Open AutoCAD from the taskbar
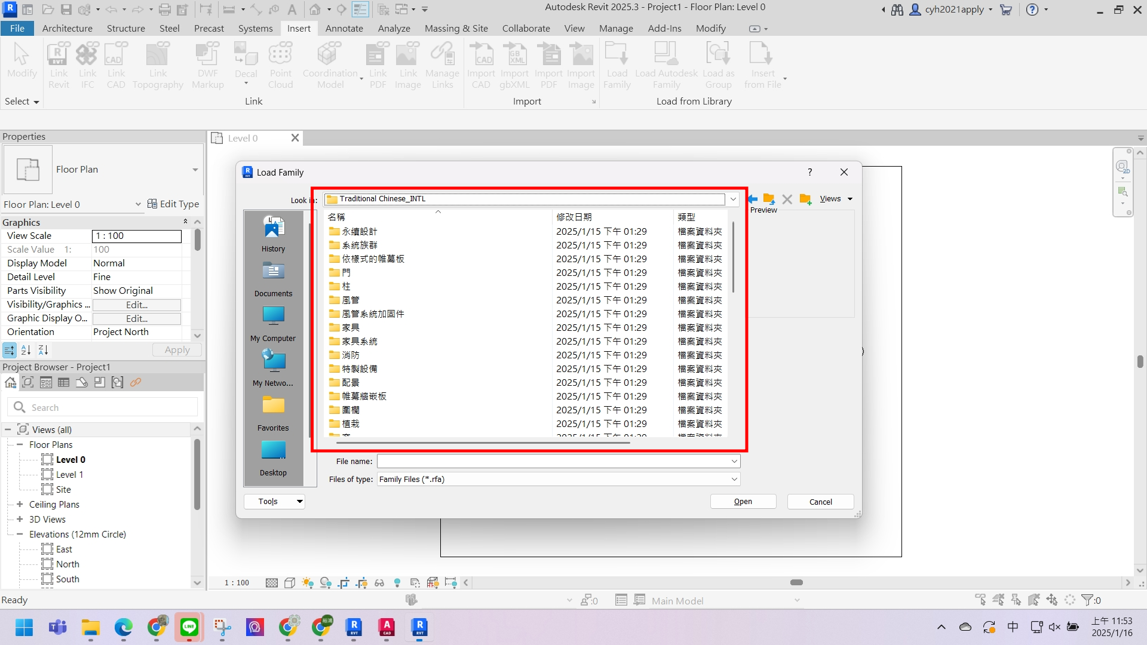Image resolution: width=1147 pixels, height=645 pixels. (x=387, y=627)
